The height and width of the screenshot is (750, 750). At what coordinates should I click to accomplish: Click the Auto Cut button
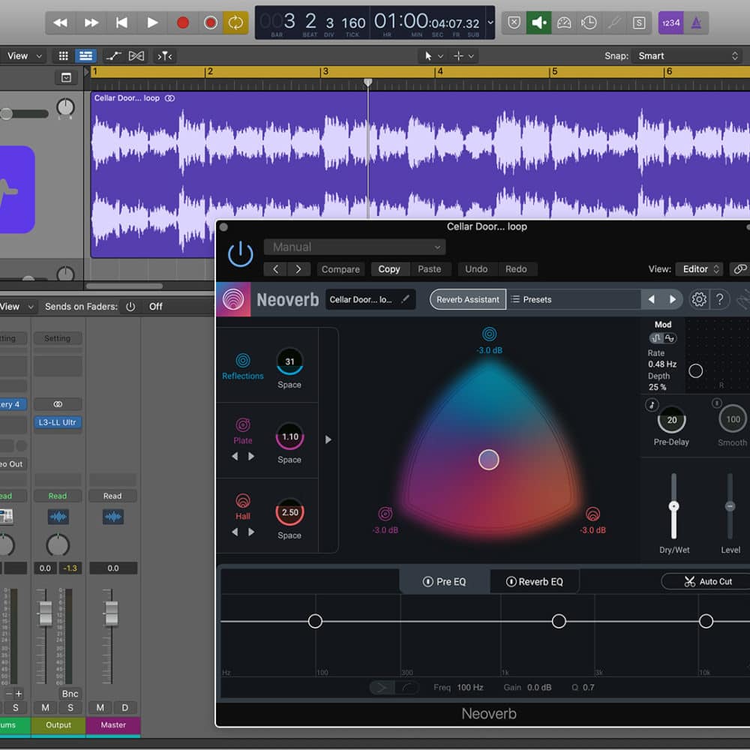coord(708,582)
